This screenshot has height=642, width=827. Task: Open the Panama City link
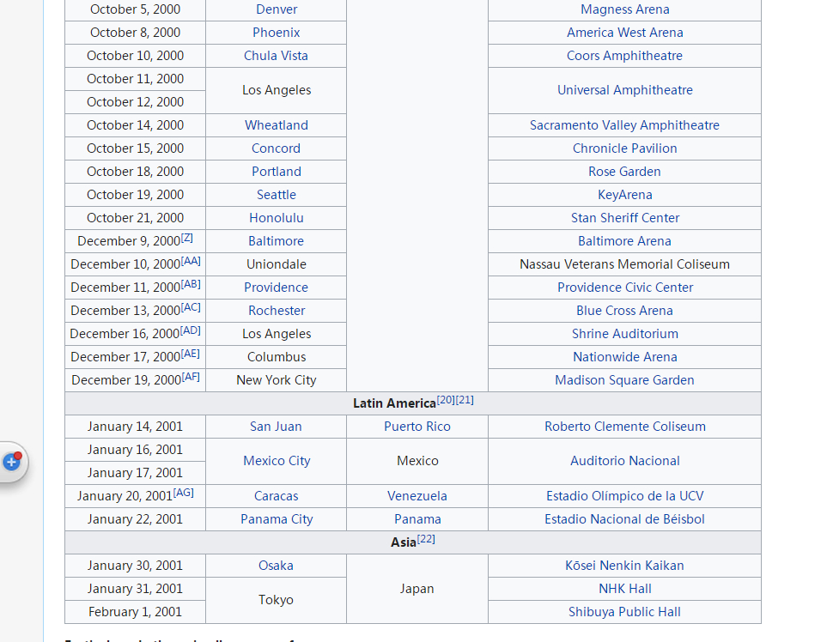277,520
